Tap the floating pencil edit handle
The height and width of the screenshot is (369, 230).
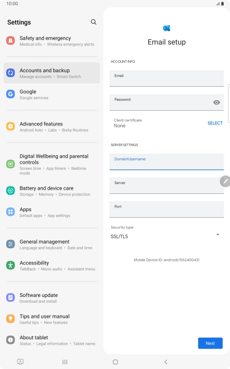coord(225,181)
